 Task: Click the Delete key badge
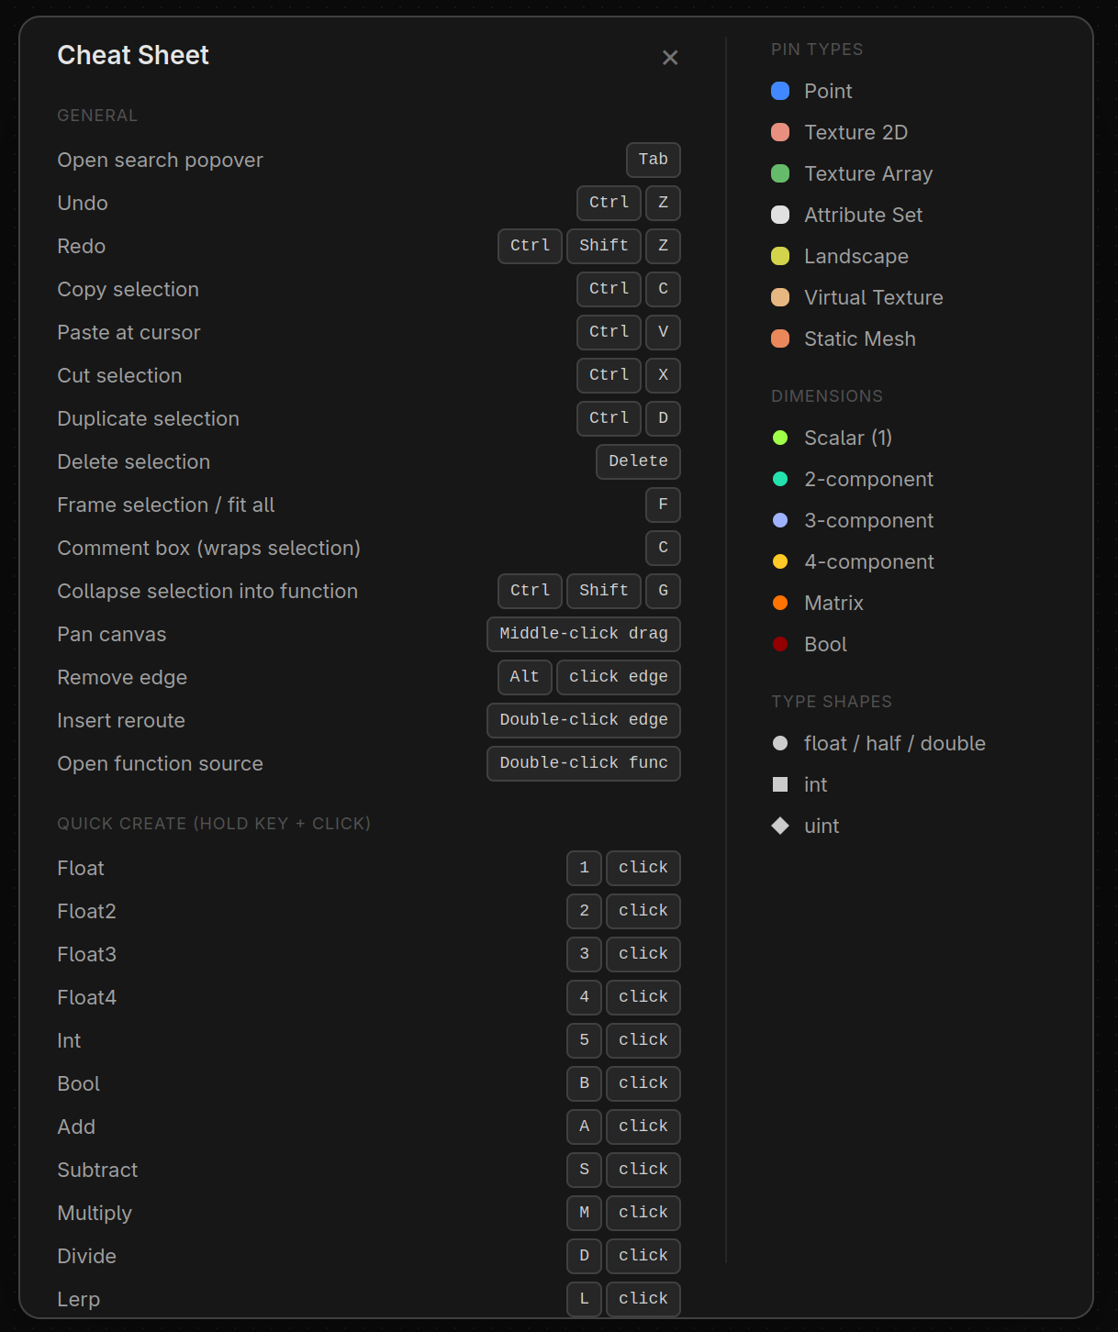pos(638,461)
